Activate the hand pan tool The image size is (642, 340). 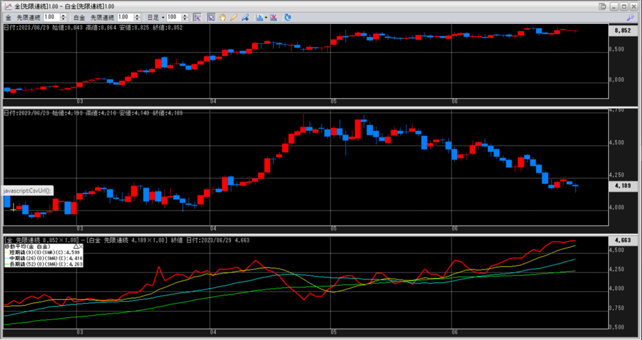point(223,17)
